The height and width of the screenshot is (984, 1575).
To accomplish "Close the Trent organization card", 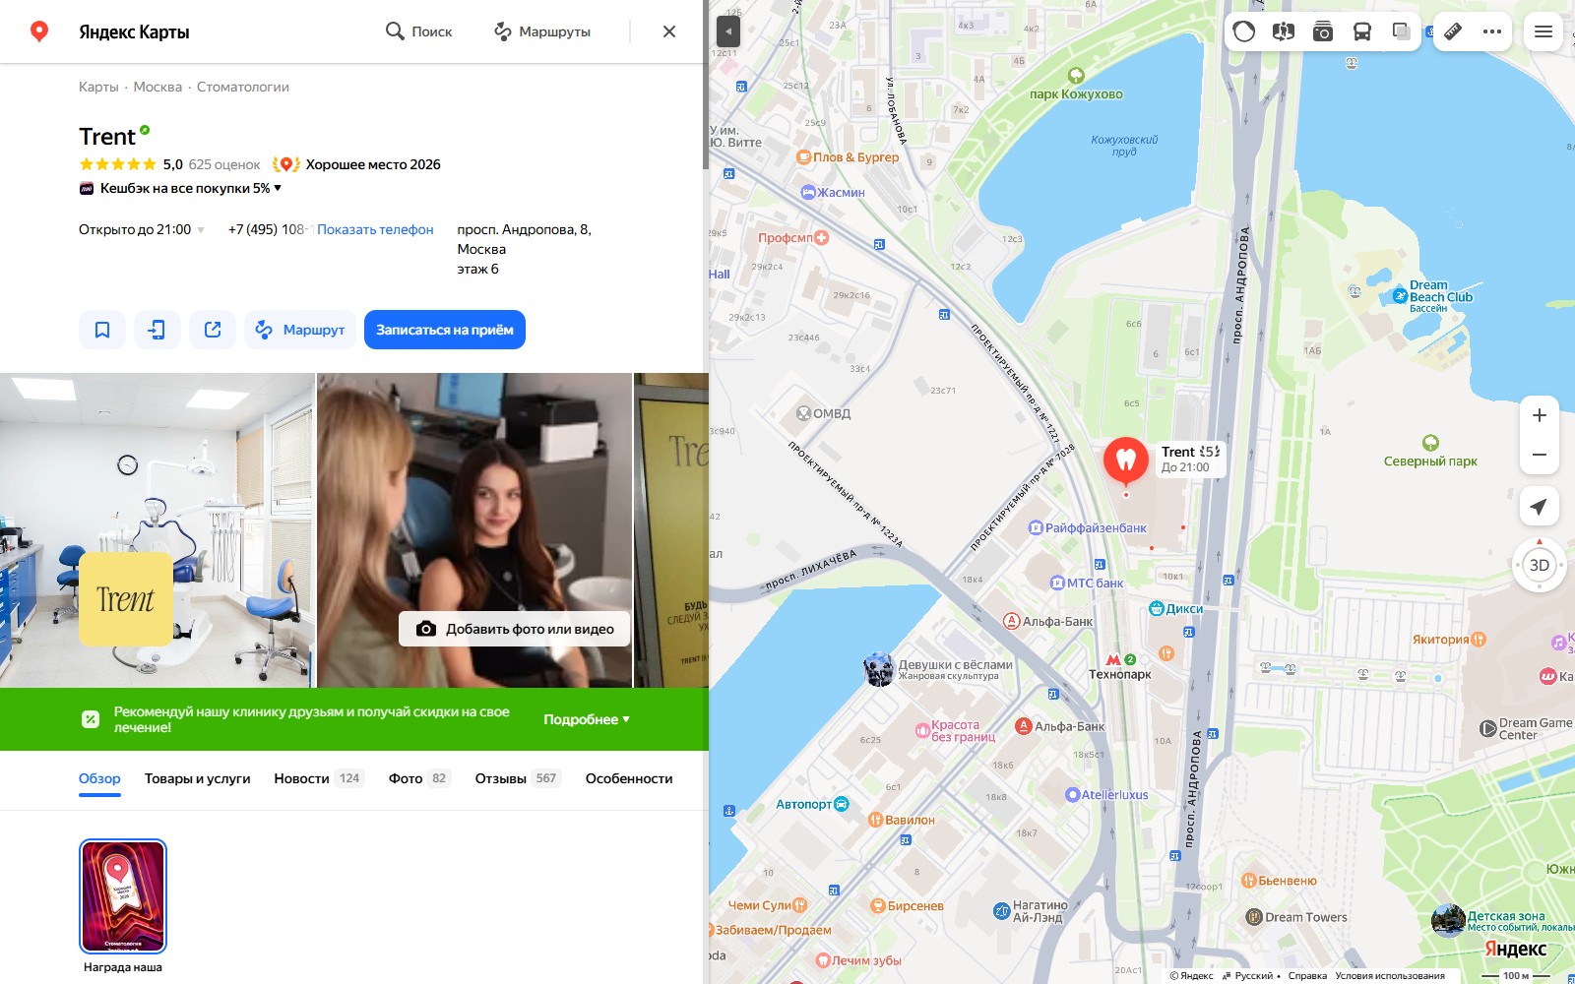I will click(669, 31).
